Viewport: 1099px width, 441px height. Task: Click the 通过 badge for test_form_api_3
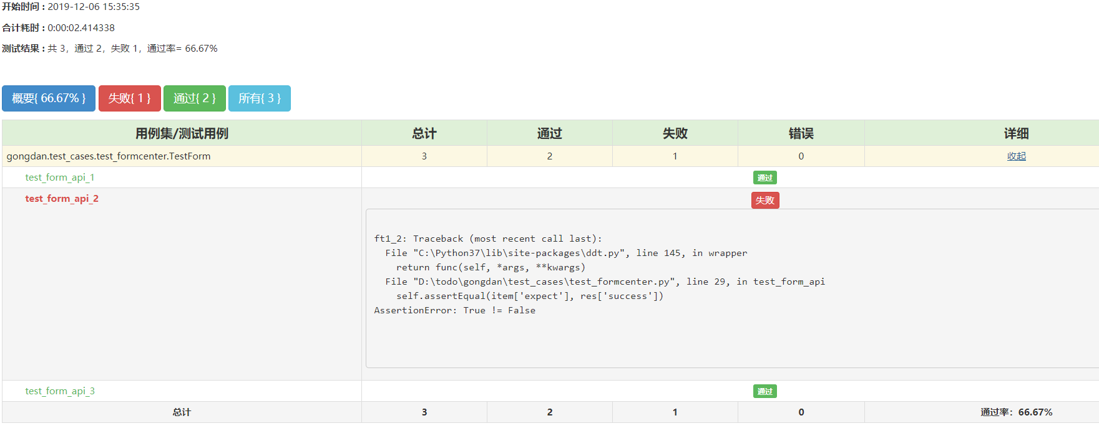tap(764, 392)
